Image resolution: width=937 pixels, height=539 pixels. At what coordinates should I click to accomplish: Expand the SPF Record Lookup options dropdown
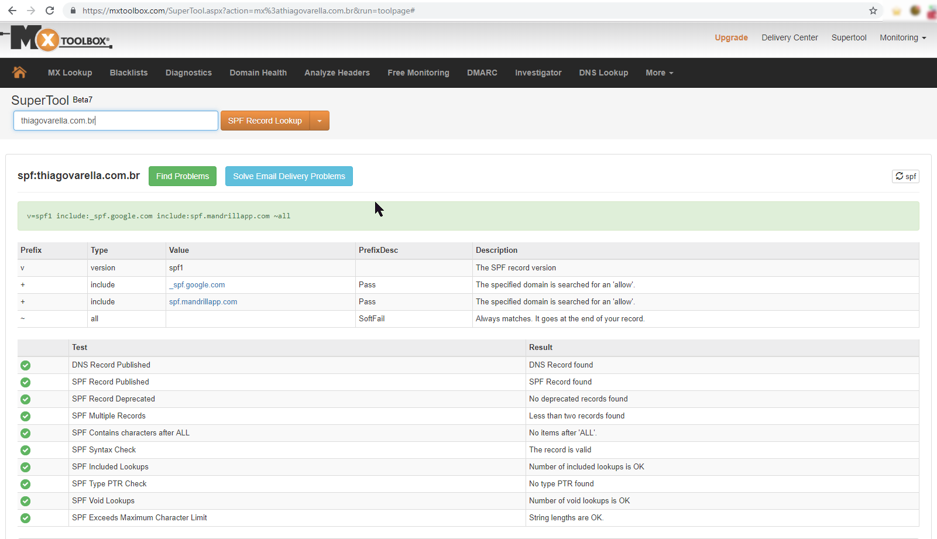(320, 121)
